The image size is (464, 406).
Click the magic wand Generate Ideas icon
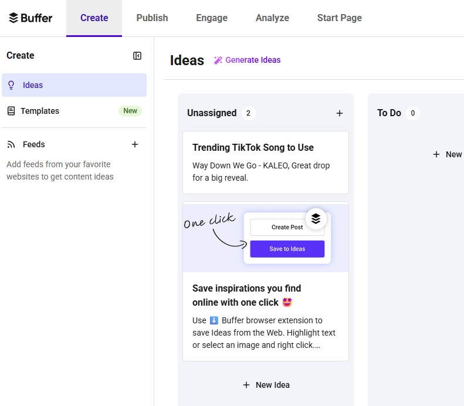[218, 60]
